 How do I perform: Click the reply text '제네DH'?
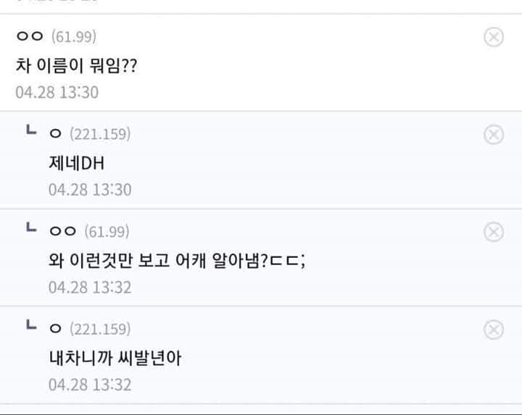76,163
